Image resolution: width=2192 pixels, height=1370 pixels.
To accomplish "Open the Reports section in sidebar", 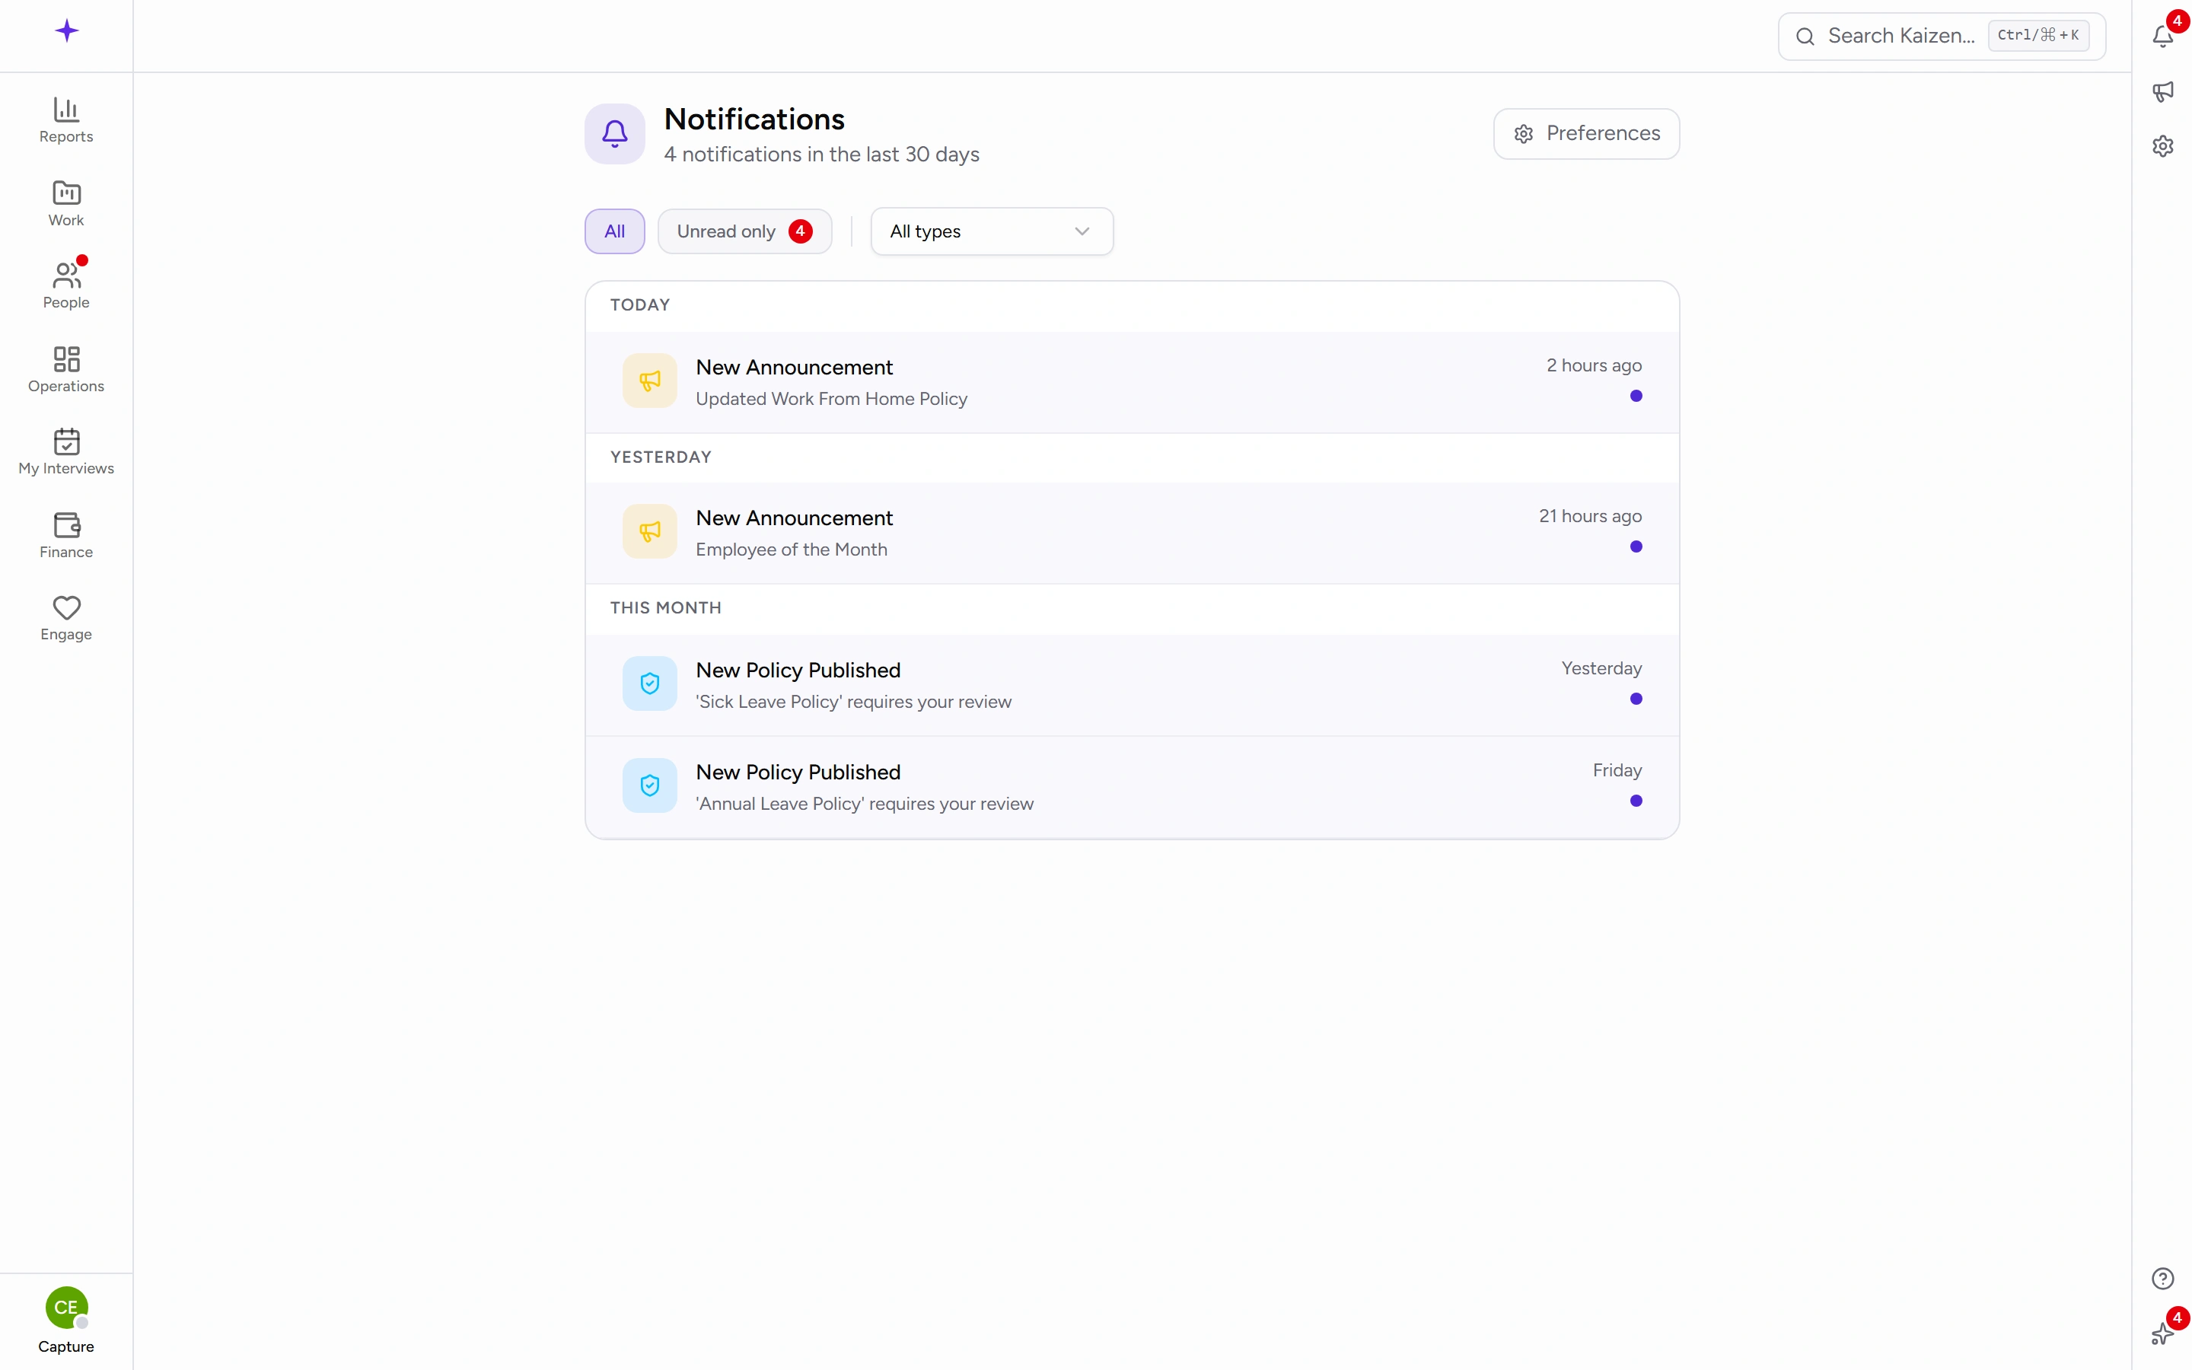I will pyautogui.click(x=66, y=120).
